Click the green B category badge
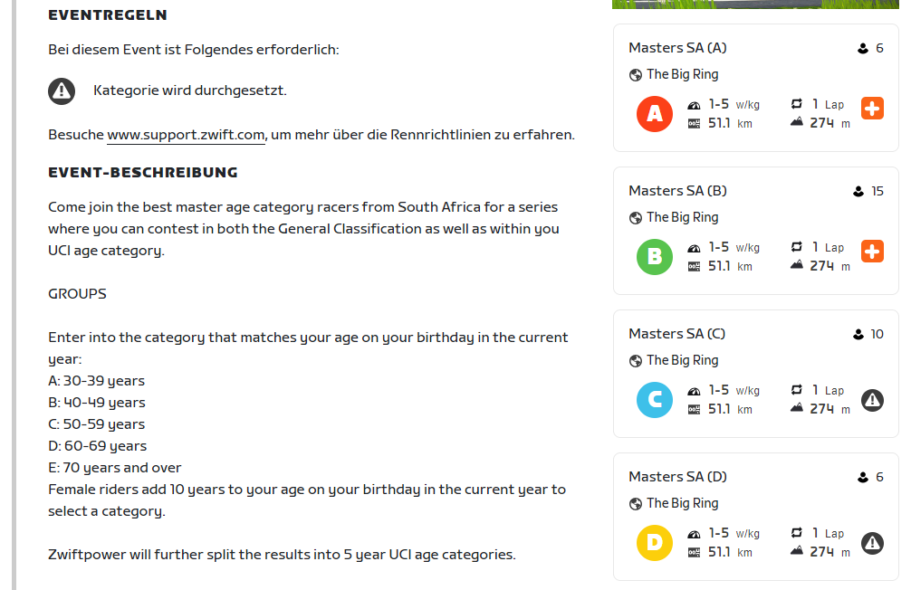This screenshot has width=911, height=590. tap(655, 257)
